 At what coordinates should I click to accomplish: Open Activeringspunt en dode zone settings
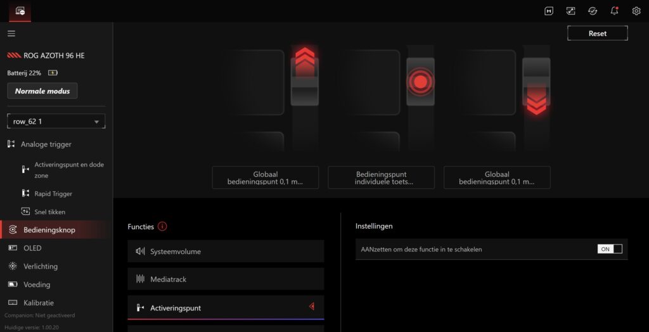[68, 170]
